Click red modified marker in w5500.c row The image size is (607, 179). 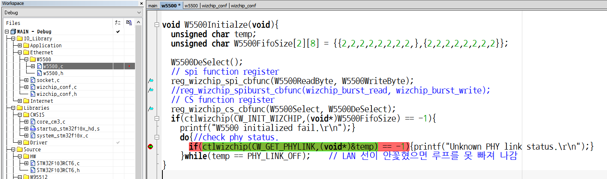tap(129, 66)
